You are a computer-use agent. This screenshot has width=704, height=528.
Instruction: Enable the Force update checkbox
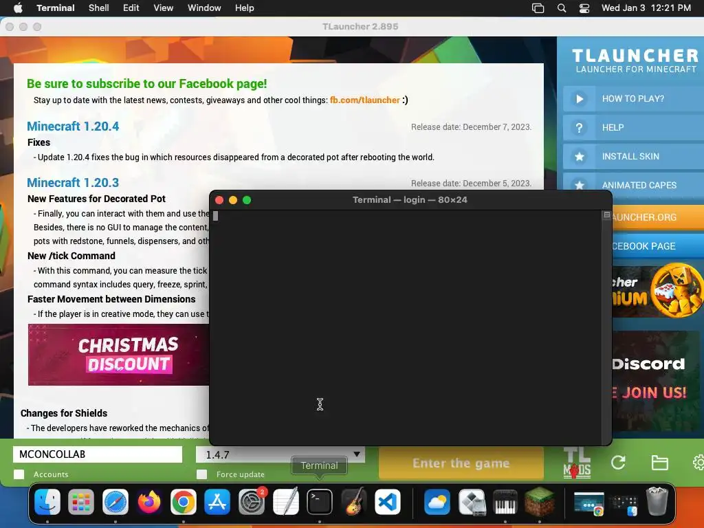202,474
